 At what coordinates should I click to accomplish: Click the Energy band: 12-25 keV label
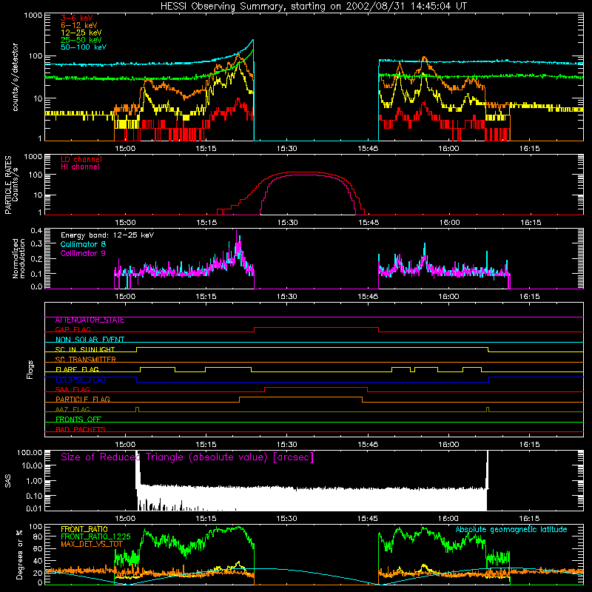(107, 235)
